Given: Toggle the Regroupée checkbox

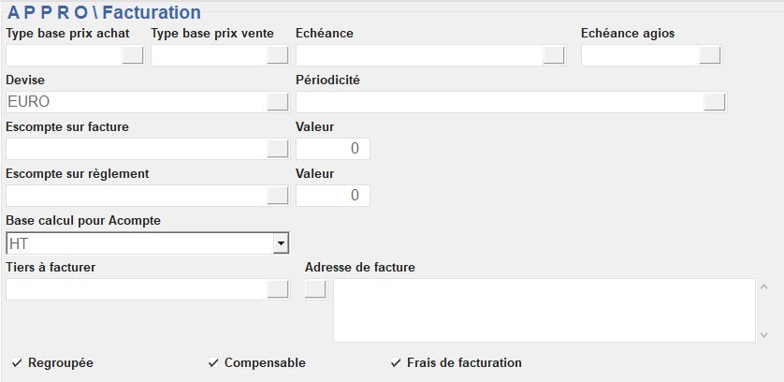Looking at the screenshot, I should tap(17, 363).
